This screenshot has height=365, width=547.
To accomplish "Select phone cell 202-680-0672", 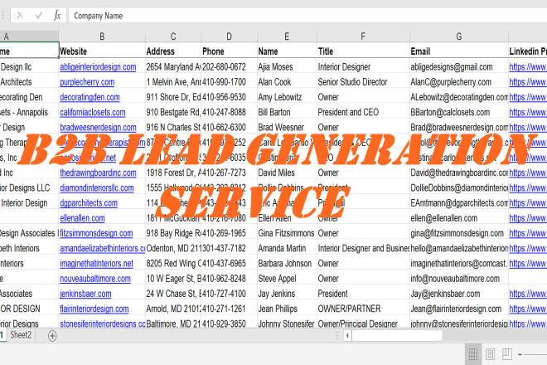I will (229, 66).
